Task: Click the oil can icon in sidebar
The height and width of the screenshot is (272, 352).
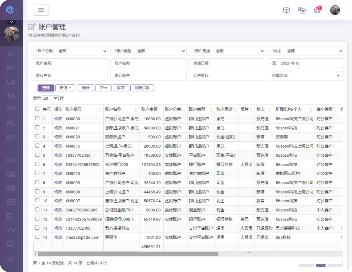Action: coord(11,230)
